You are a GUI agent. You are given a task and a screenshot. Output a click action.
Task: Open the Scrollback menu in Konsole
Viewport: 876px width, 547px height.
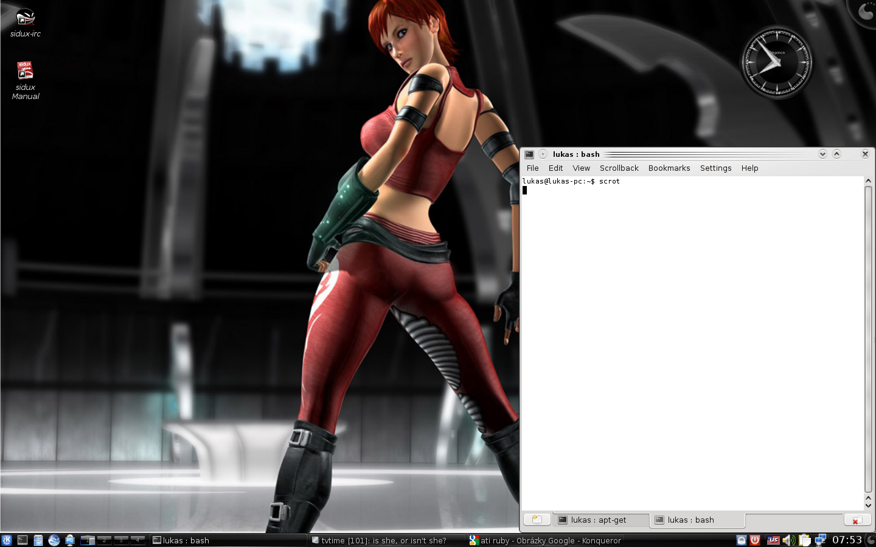(619, 168)
